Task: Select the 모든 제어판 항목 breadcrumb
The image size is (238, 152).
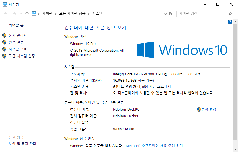Action: (72, 14)
